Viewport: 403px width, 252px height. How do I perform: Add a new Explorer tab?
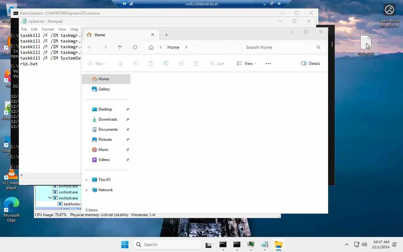pyautogui.click(x=166, y=35)
